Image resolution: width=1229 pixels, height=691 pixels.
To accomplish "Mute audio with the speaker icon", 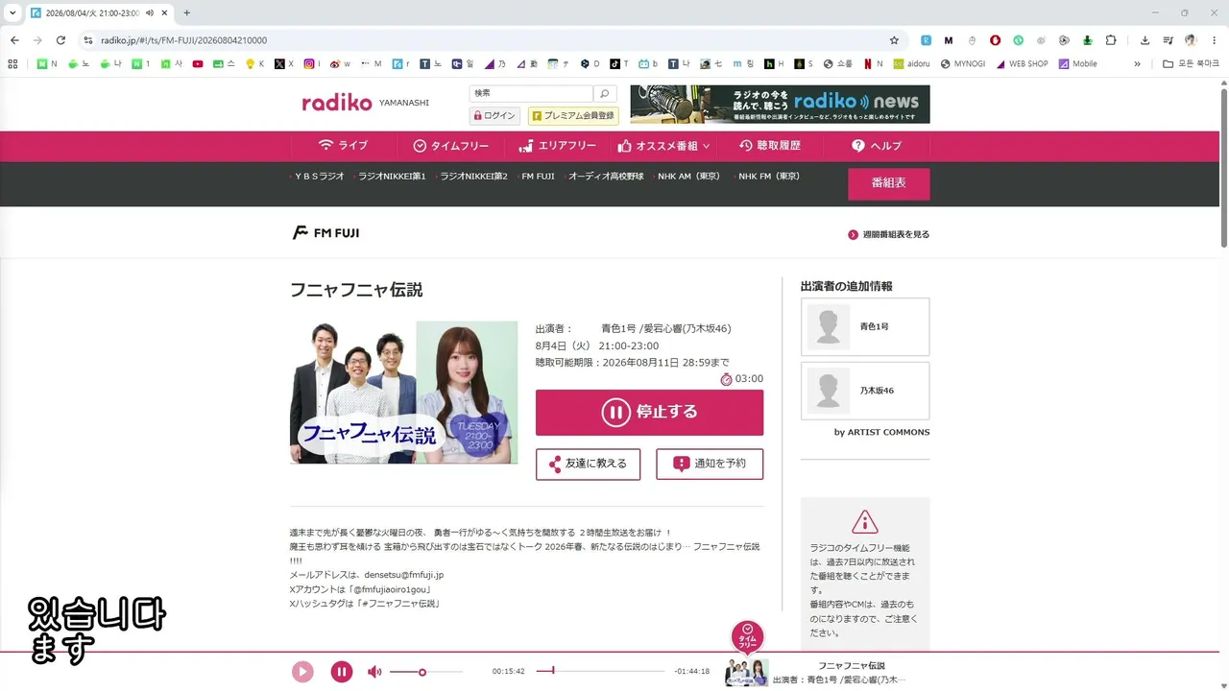I will pos(374,672).
